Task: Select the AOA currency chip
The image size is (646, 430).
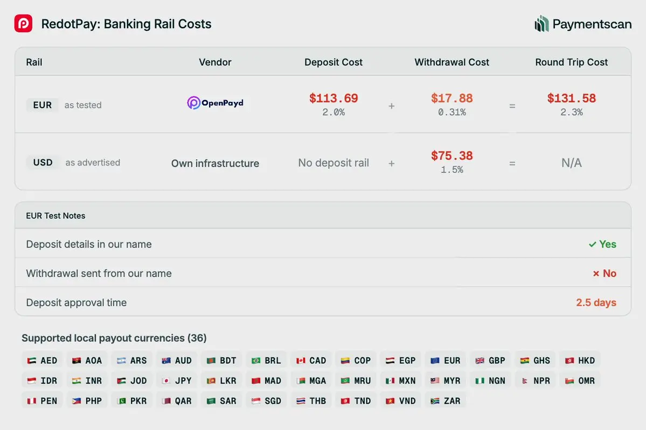Action: point(87,360)
